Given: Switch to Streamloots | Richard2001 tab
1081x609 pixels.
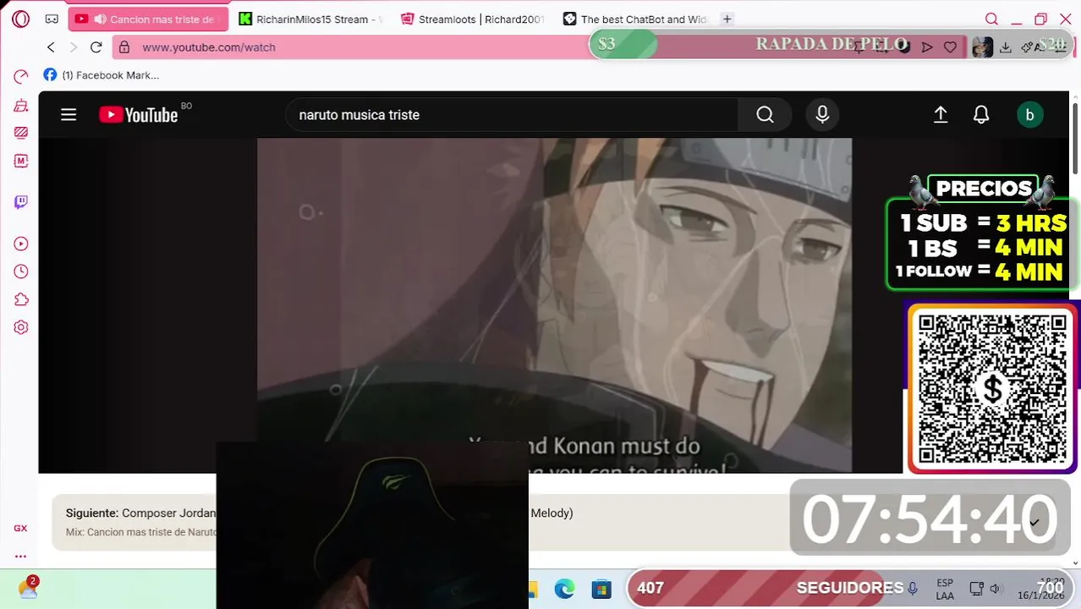Looking at the screenshot, I should [472, 19].
